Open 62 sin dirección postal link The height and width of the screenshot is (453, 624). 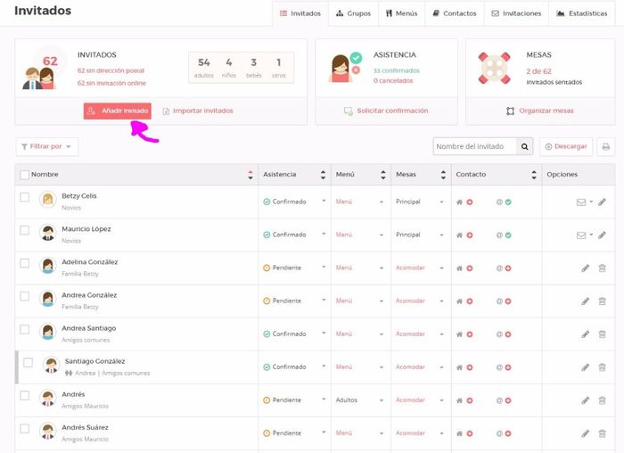[111, 70]
